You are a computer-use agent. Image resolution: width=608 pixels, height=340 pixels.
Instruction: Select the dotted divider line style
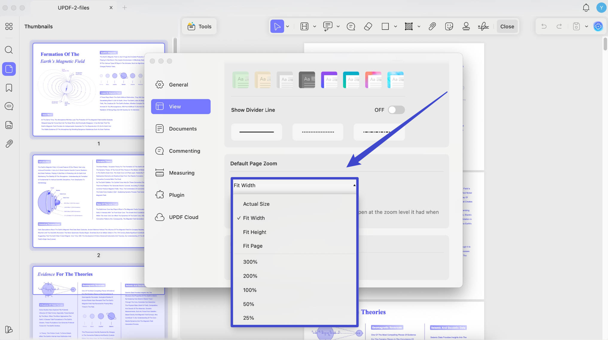318,132
